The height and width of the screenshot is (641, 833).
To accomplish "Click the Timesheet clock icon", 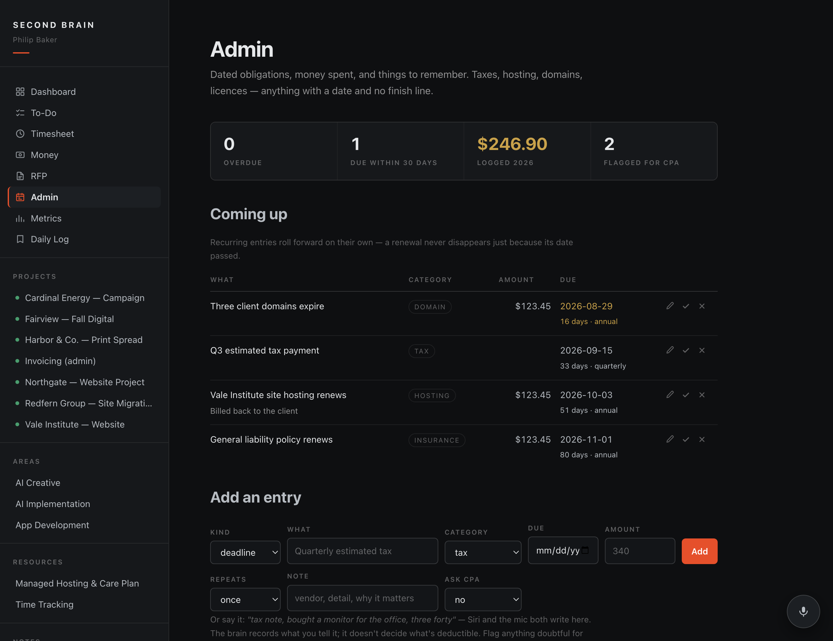I will click(20, 134).
